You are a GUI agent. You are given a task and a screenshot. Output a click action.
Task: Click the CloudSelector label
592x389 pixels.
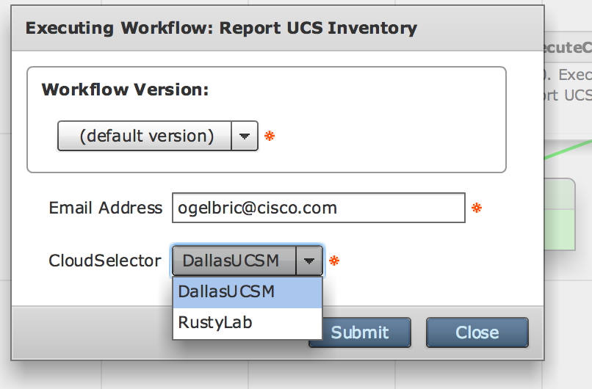(x=105, y=261)
